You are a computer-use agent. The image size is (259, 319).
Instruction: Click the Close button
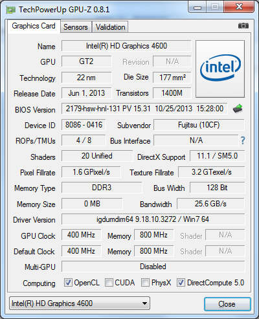(x=227, y=304)
